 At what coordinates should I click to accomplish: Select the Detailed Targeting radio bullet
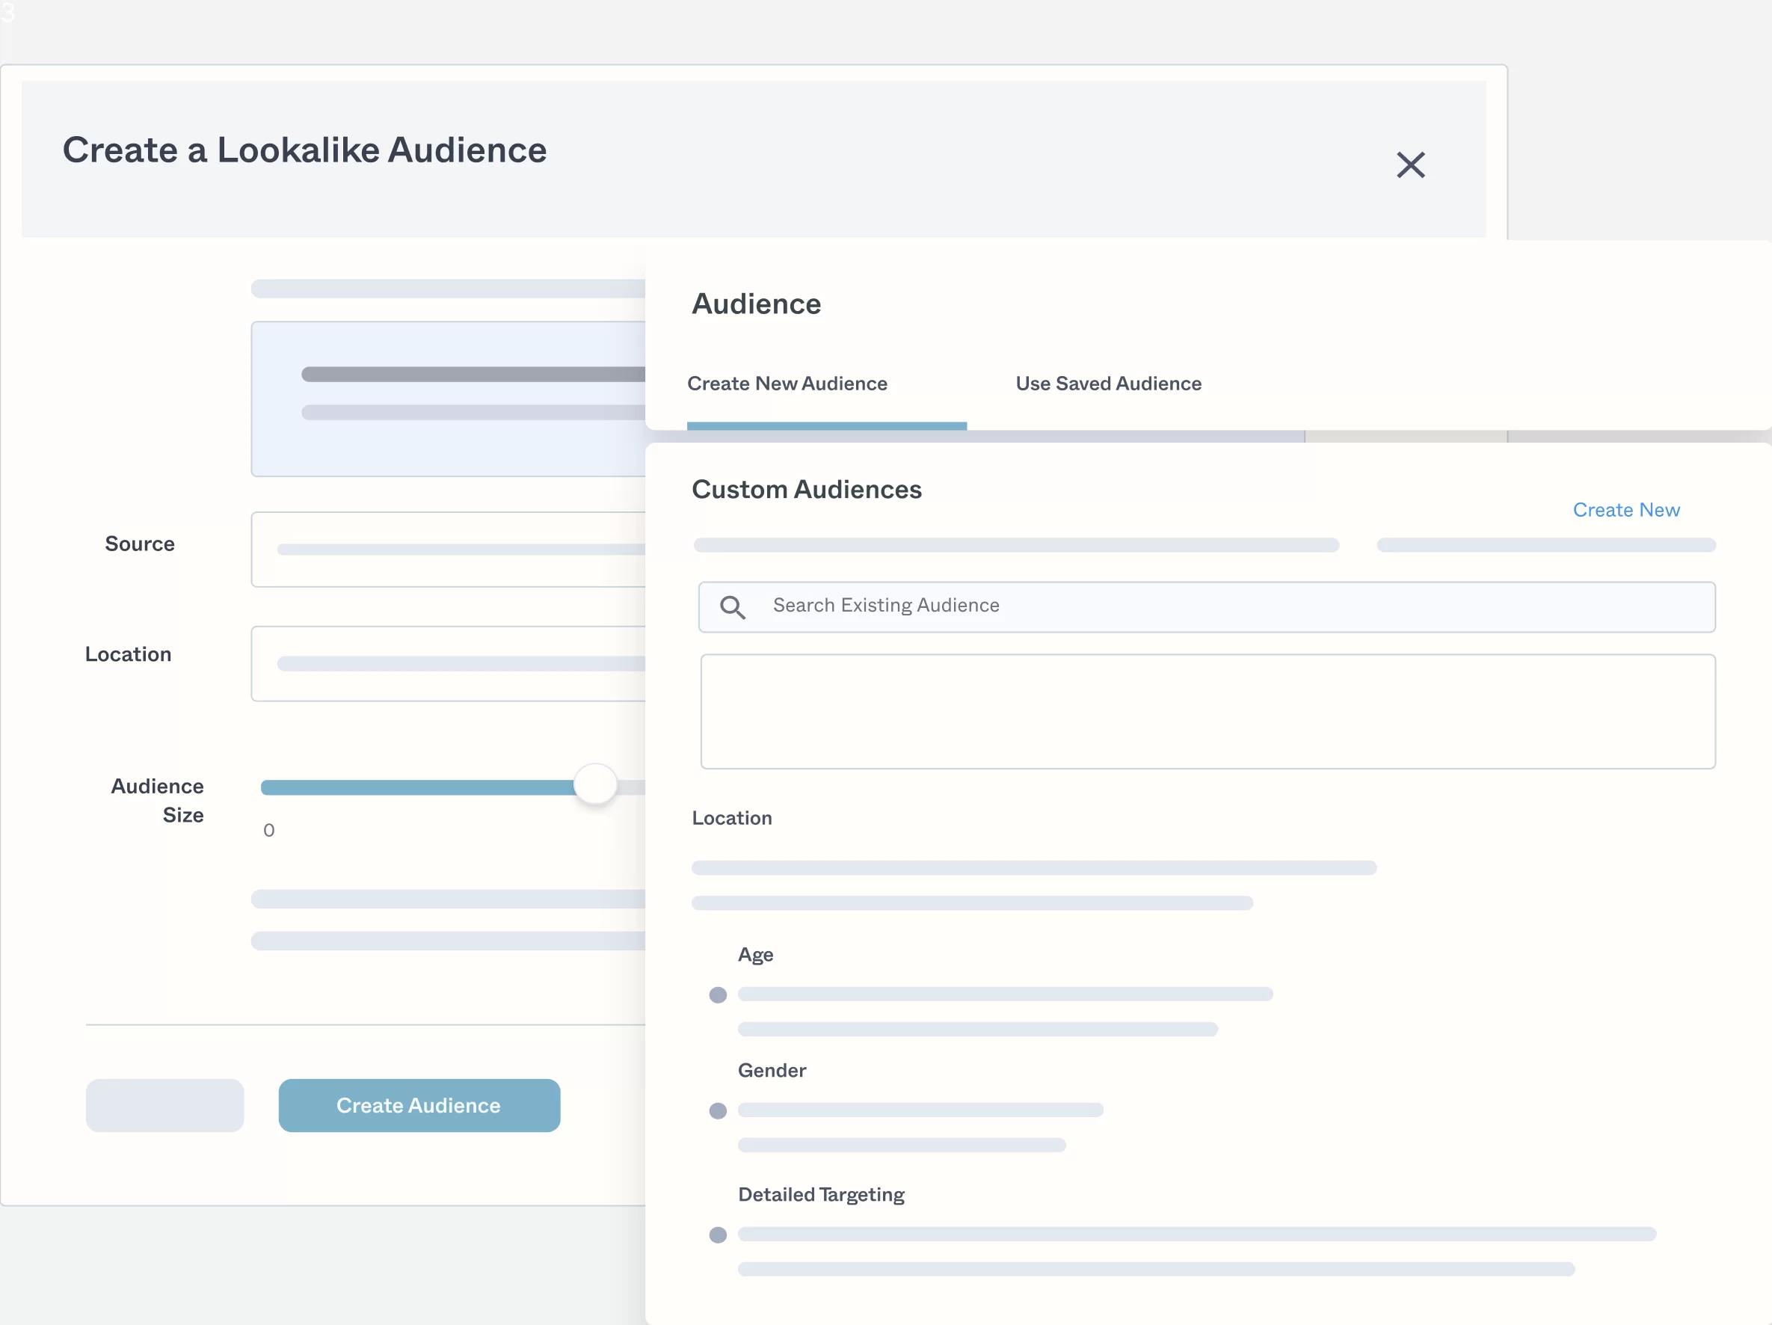(x=718, y=1235)
